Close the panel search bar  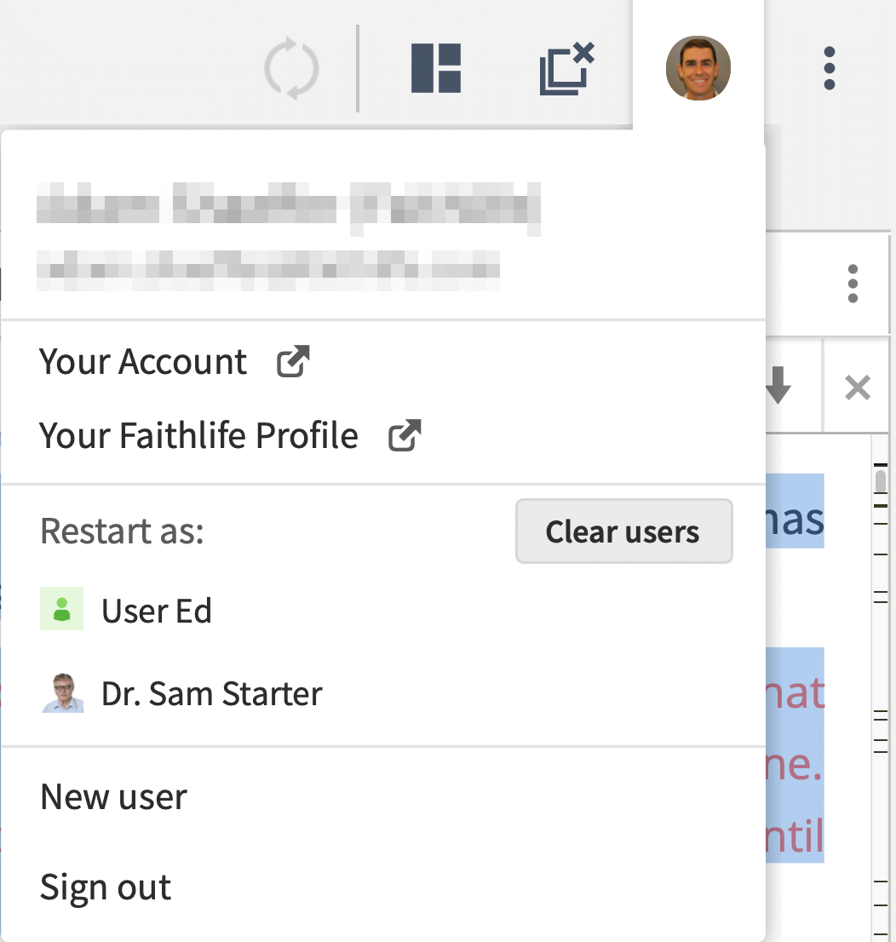pos(858,388)
